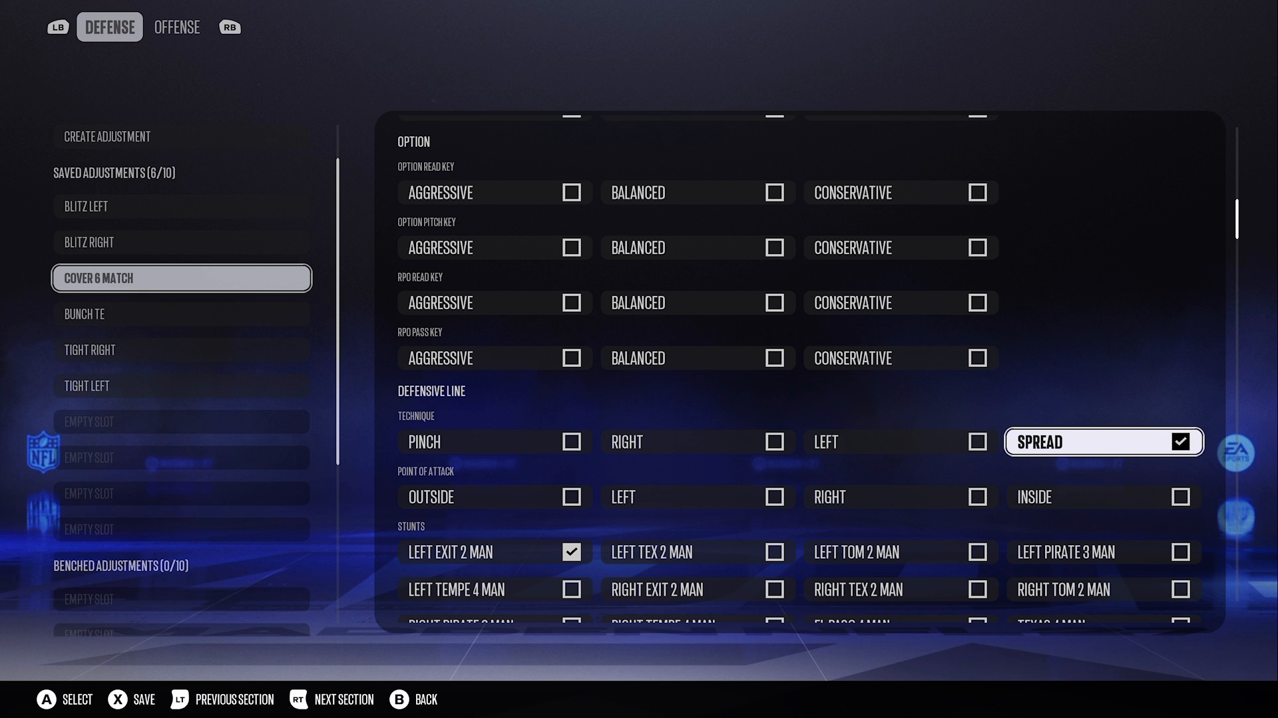
Task: Select the Tight Left adjustment
Action: coord(182,386)
